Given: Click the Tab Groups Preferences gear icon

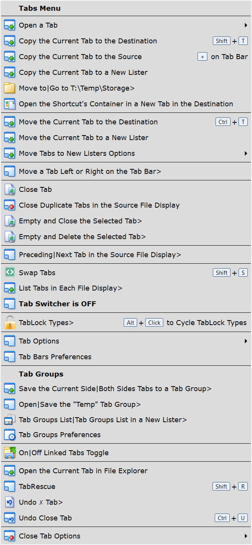Looking at the screenshot, I should pyautogui.click(x=9, y=435).
